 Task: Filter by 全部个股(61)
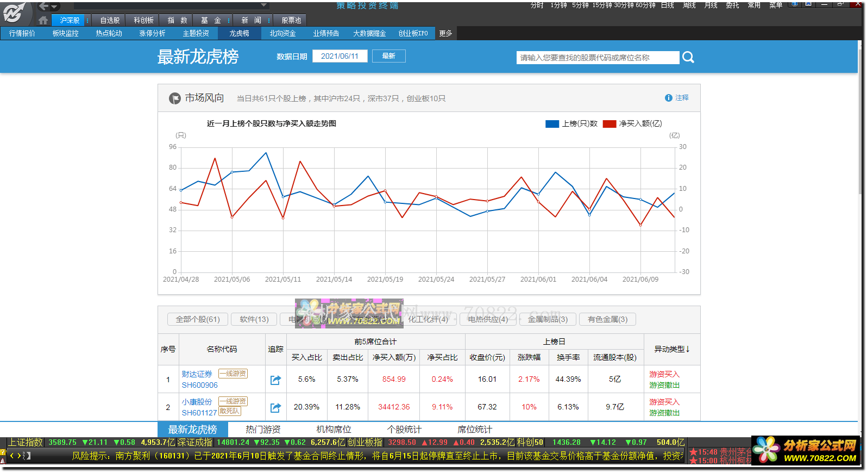click(x=198, y=319)
